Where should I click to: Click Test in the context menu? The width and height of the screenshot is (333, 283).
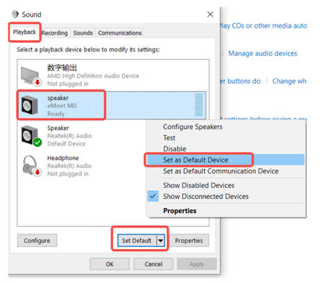(169, 138)
